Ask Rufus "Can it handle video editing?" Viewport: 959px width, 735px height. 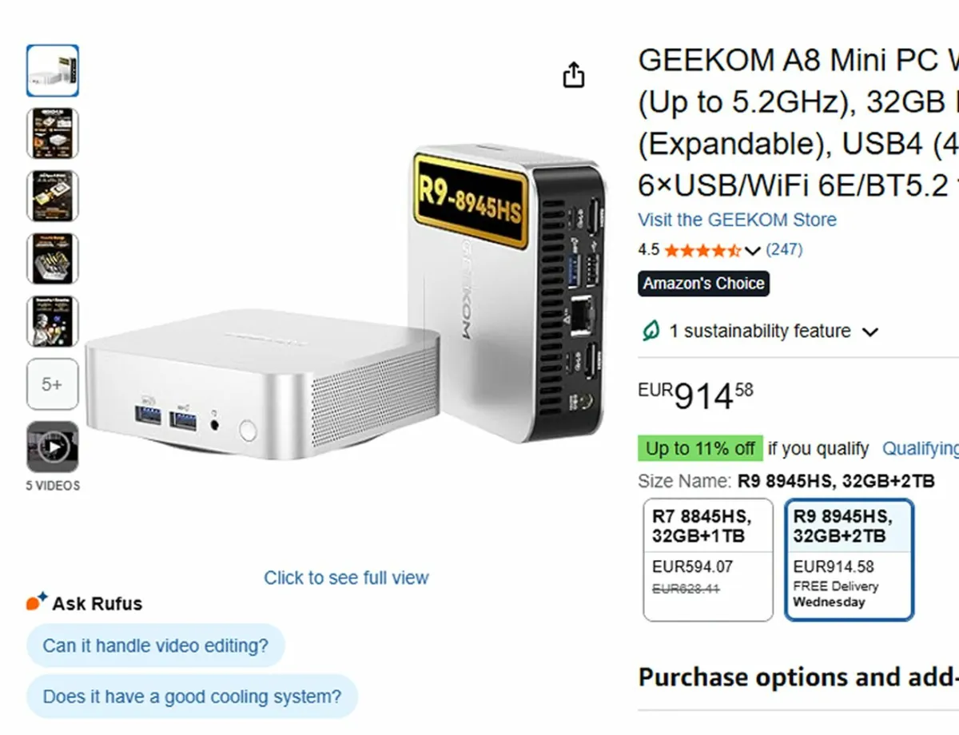tap(156, 646)
